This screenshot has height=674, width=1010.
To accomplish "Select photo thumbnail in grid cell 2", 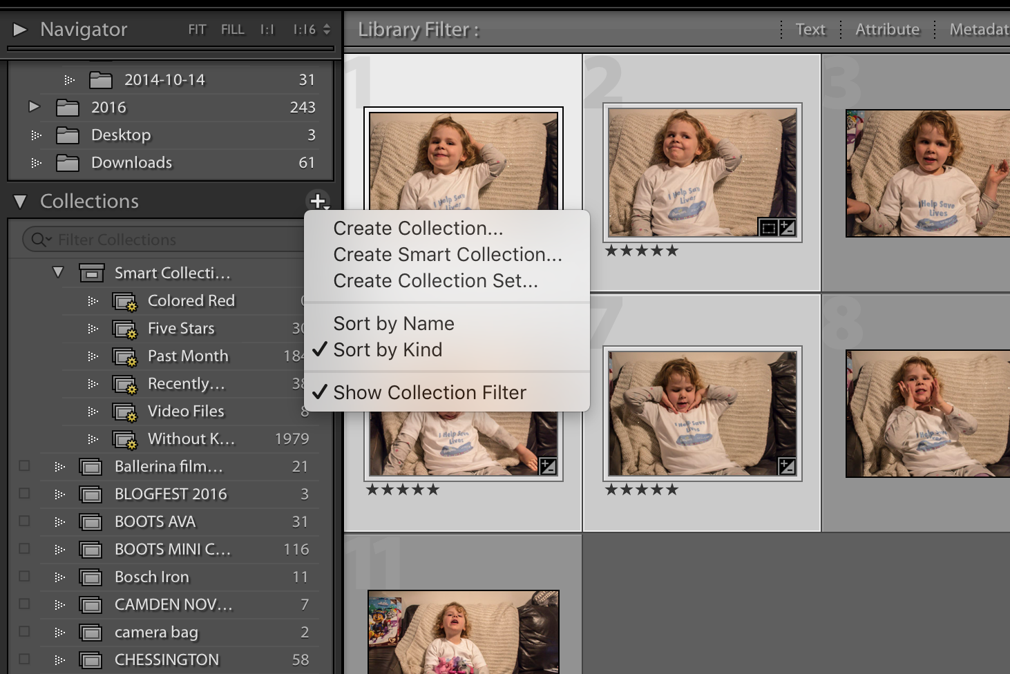I will pos(703,172).
